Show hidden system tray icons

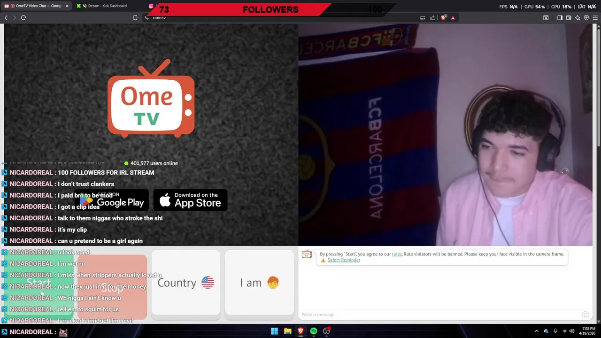click(x=537, y=331)
